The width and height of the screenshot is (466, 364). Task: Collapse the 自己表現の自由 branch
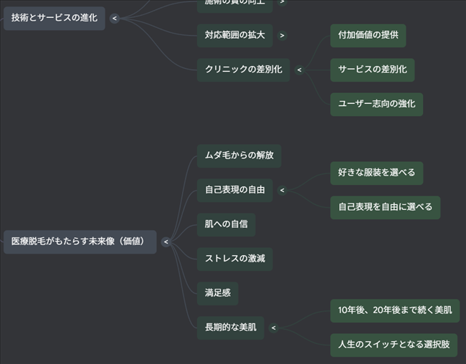282,191
